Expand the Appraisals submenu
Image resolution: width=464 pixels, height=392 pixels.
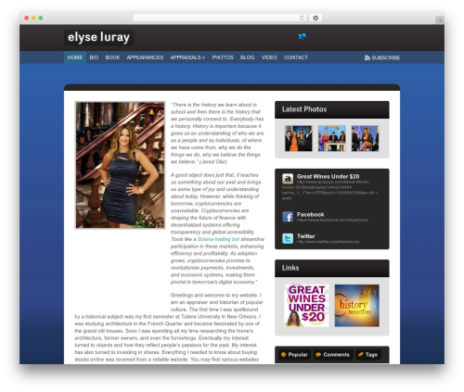187,57
